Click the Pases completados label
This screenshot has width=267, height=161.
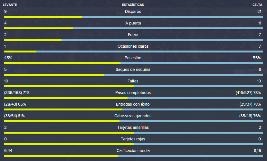(133, 93)
